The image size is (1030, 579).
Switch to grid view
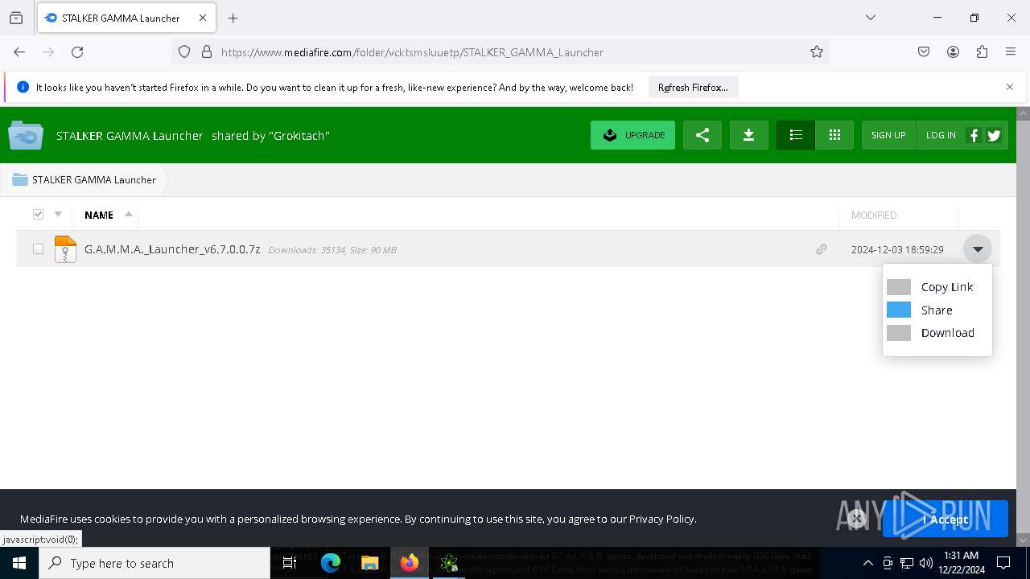[834, 135]
